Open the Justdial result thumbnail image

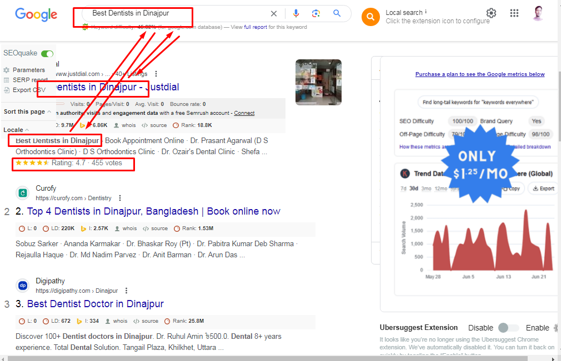318,82
